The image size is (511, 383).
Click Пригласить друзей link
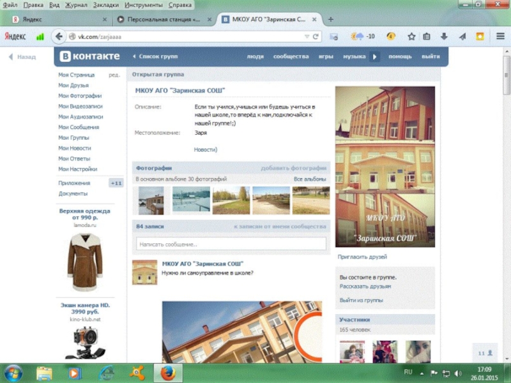362,257
